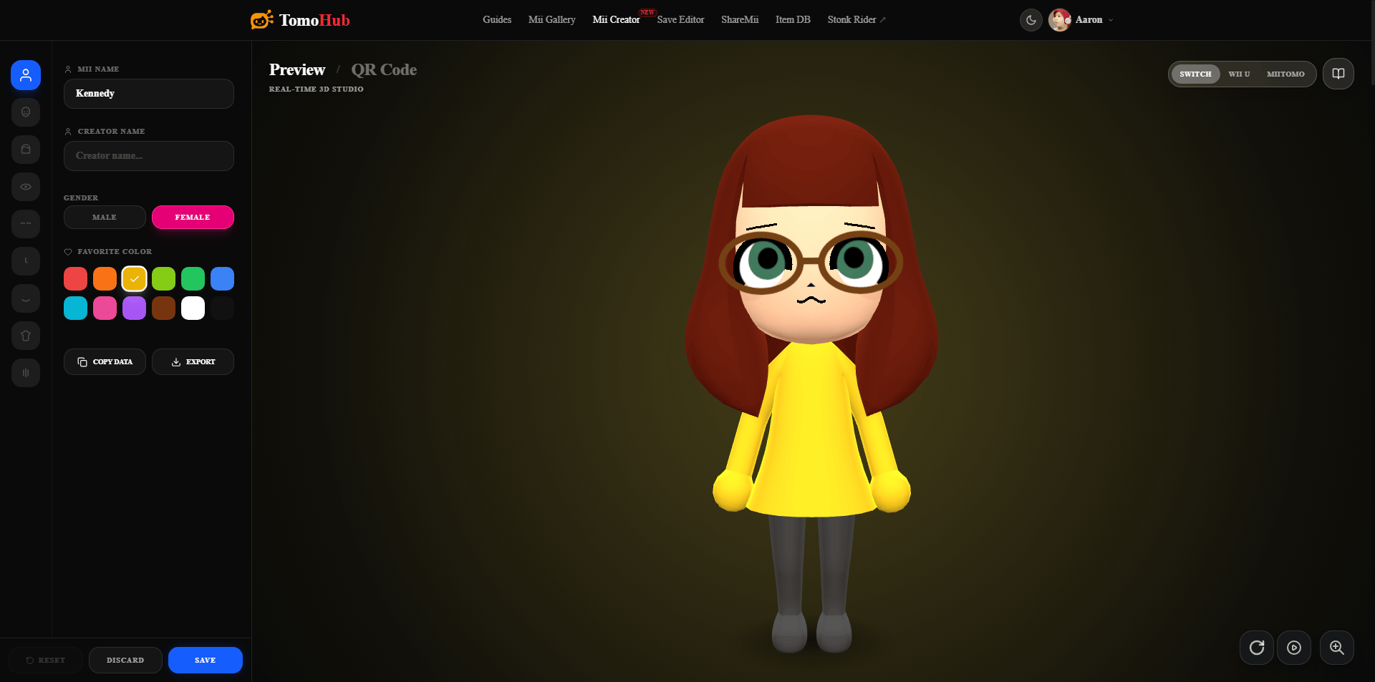Pick the cyan favorite color swatch
The width and height of the screenshot is (1375, 682).
[x=75, y=308]
